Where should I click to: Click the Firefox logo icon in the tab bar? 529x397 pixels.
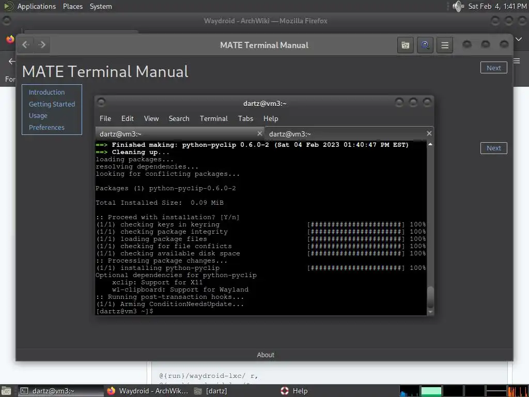pyautogui.click(x=10, y=39)
